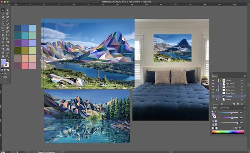
Task: Select the Direct Selection tool
Action: coord(7,10)
